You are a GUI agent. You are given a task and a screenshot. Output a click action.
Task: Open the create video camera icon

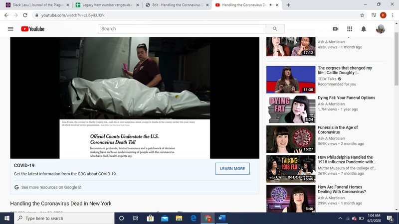point(336,29)
